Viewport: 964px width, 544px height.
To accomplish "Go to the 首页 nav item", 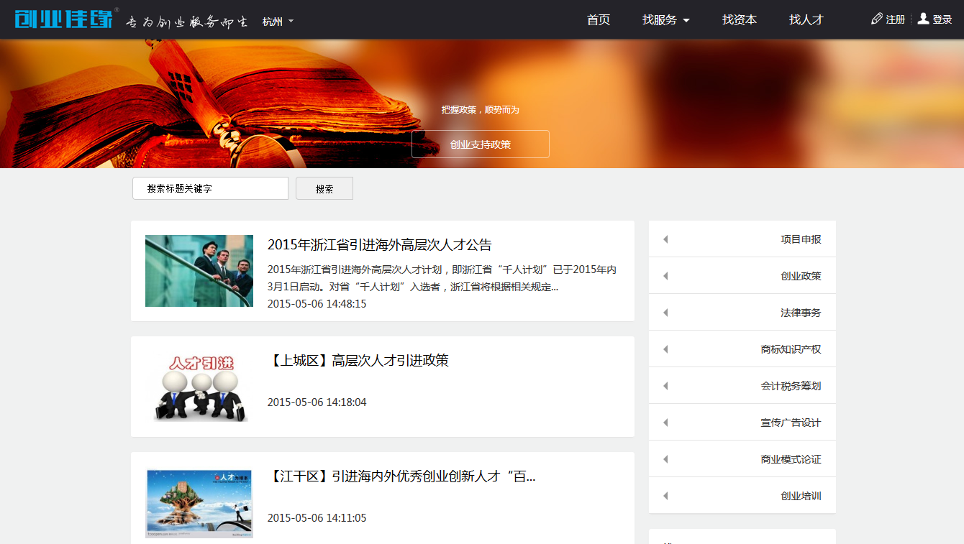I will tap(598, 20).
